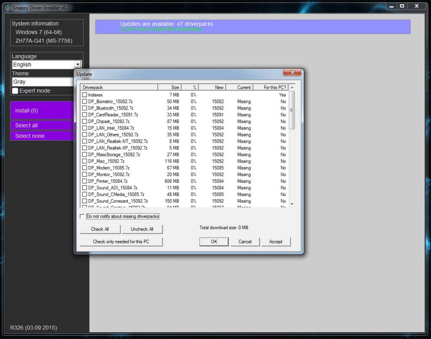Click the Check All button
The width and height of the screenshot is (431, 339).
(x=100, y=229)
